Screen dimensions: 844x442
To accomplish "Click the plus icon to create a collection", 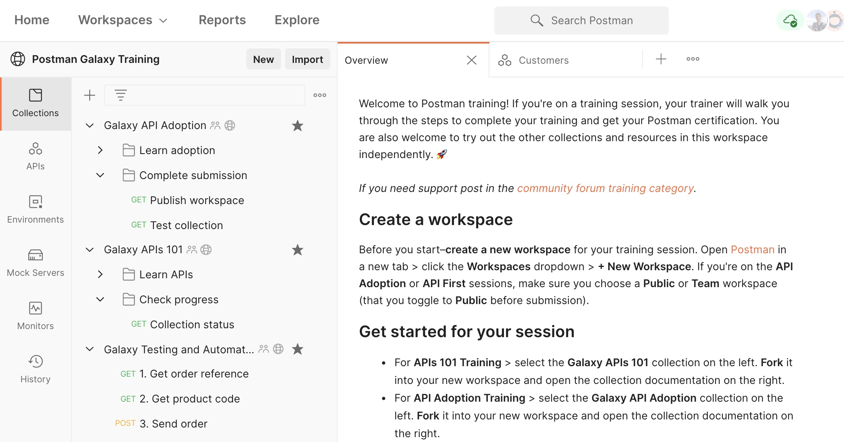I will [x=90, y=95].
